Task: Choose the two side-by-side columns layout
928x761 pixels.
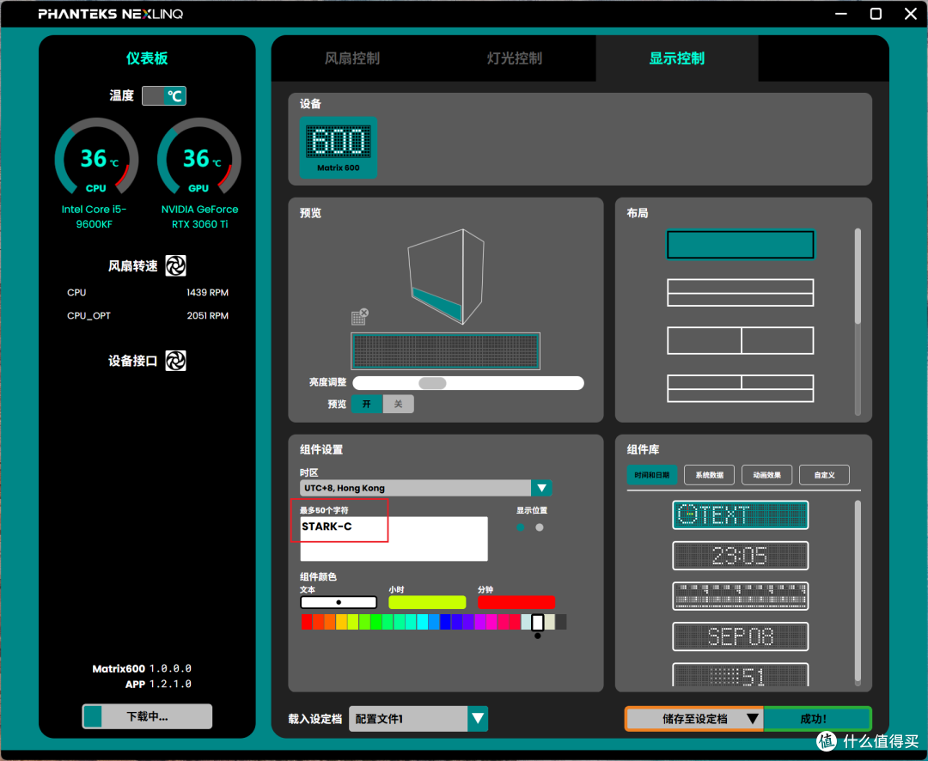Action: (740, 340)
